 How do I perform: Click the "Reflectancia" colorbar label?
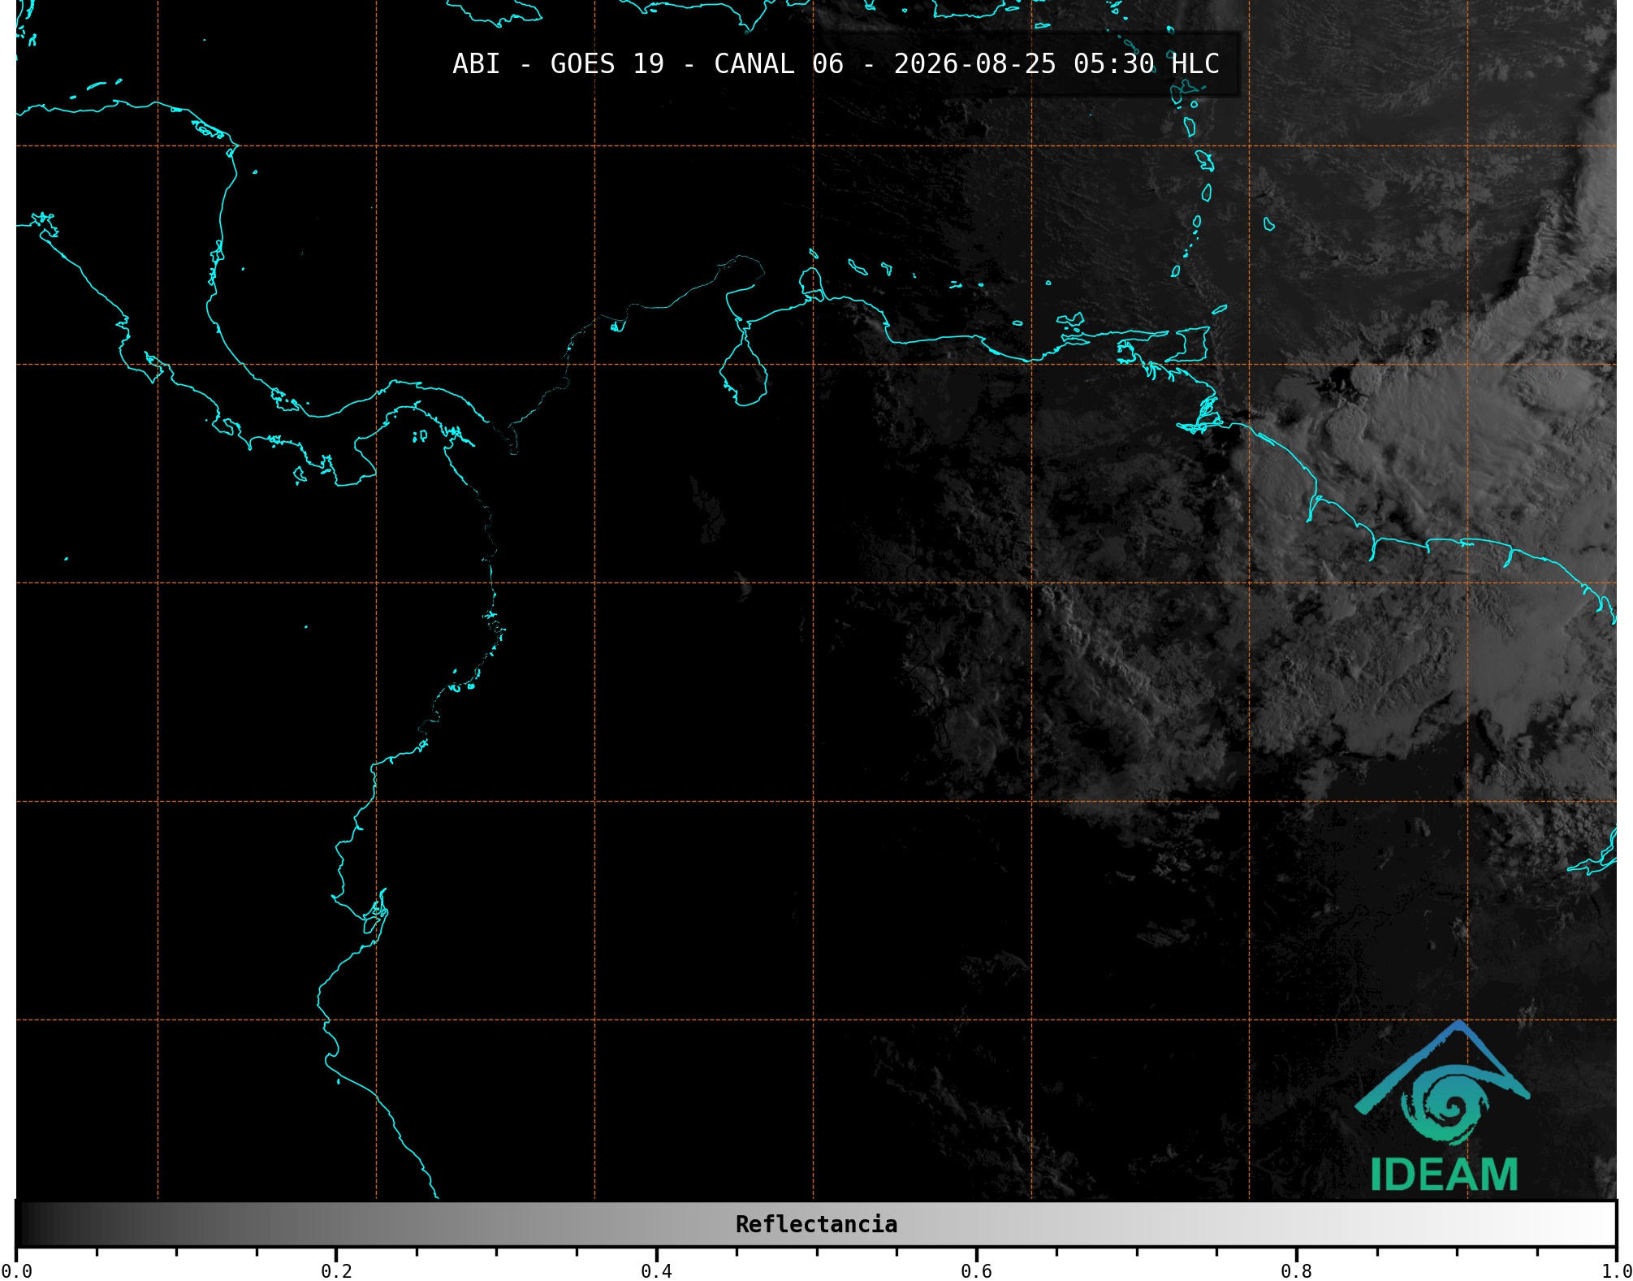[x=816, y=1224]
